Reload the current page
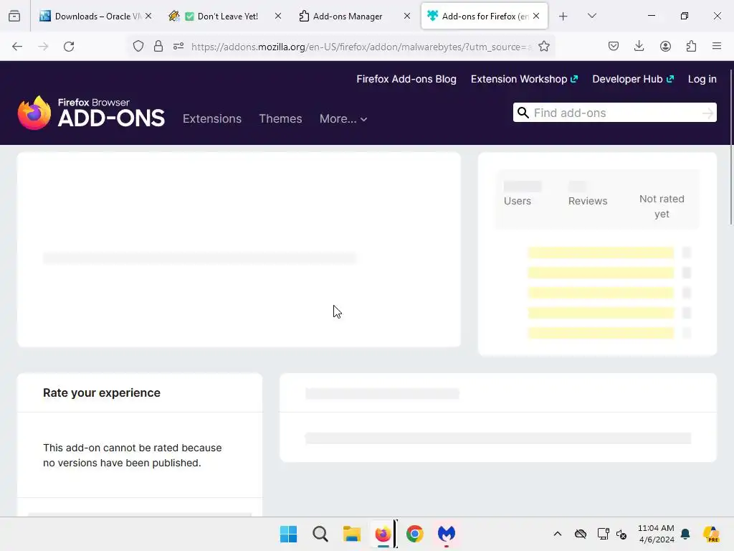The height and width of the screenshot is (551, 734). [x=69, y=47]
